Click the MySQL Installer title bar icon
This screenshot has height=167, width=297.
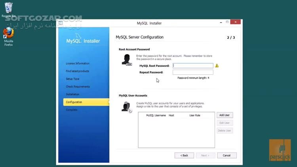pos(61,23)
